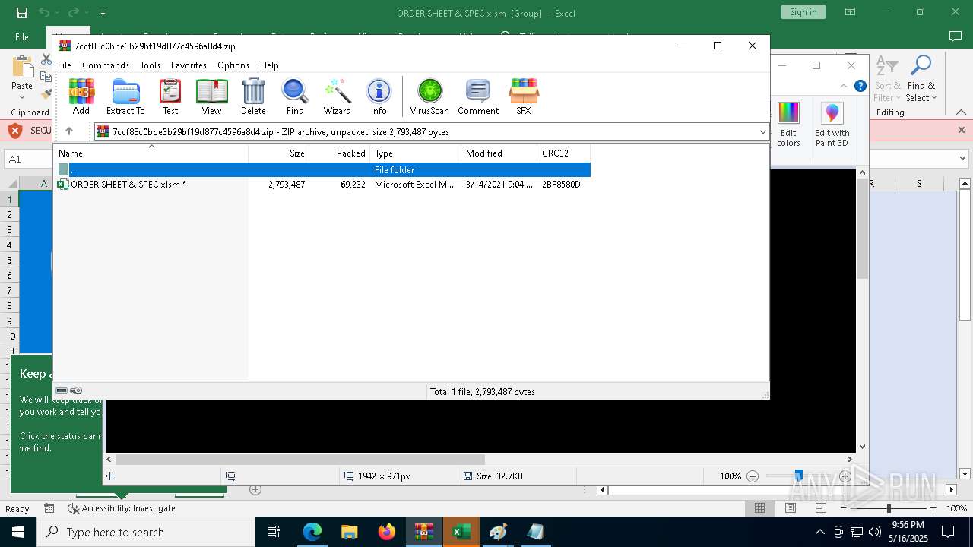Zoom in Paint with plus button
The image size is (973, 547).
click(845, 476)
